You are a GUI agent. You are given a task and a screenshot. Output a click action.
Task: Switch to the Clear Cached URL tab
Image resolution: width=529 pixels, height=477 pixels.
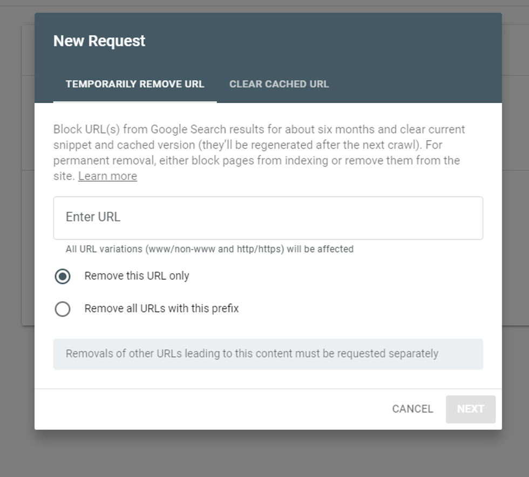[279, 84]
